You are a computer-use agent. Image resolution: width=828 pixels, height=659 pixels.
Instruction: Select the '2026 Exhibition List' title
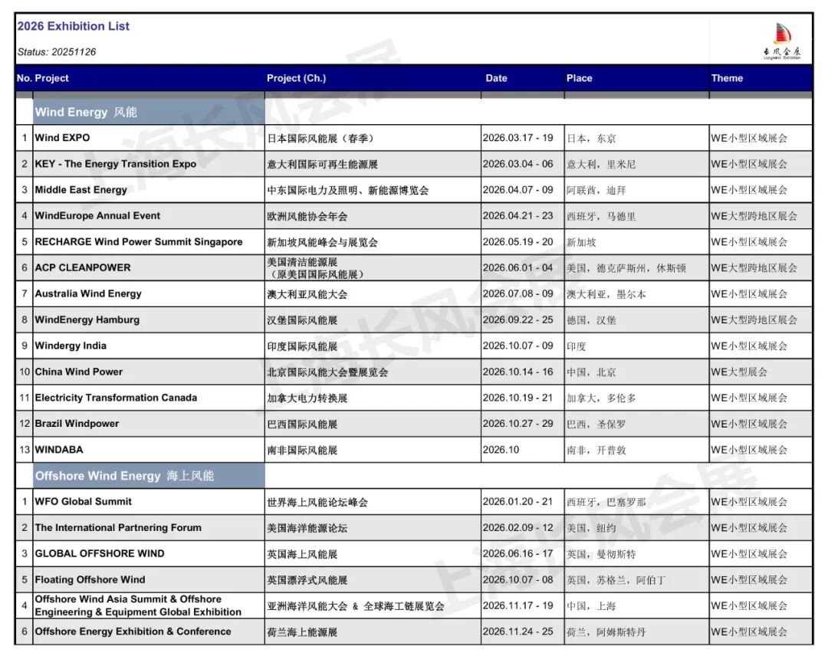click(74, 26)
